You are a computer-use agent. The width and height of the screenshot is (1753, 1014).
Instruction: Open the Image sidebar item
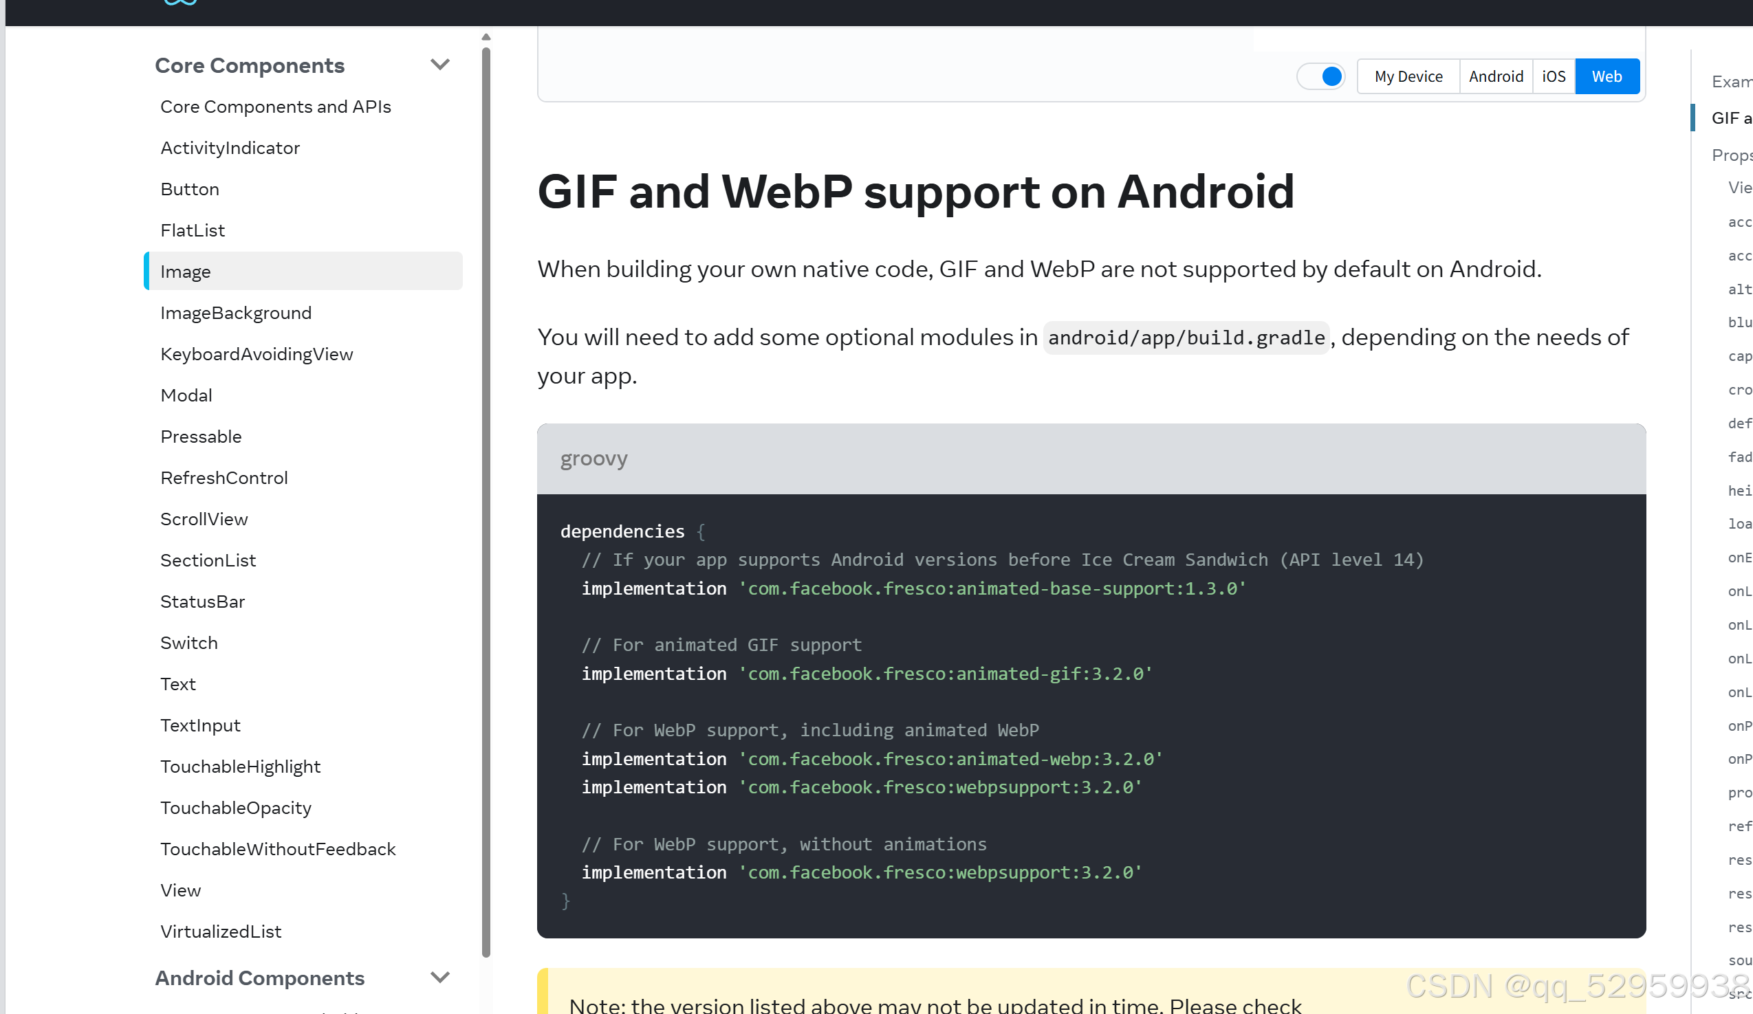pos(186,272)
